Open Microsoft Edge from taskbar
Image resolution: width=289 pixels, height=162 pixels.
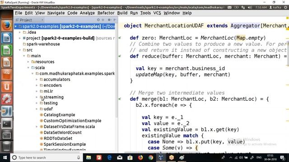(x=109, y=157)
